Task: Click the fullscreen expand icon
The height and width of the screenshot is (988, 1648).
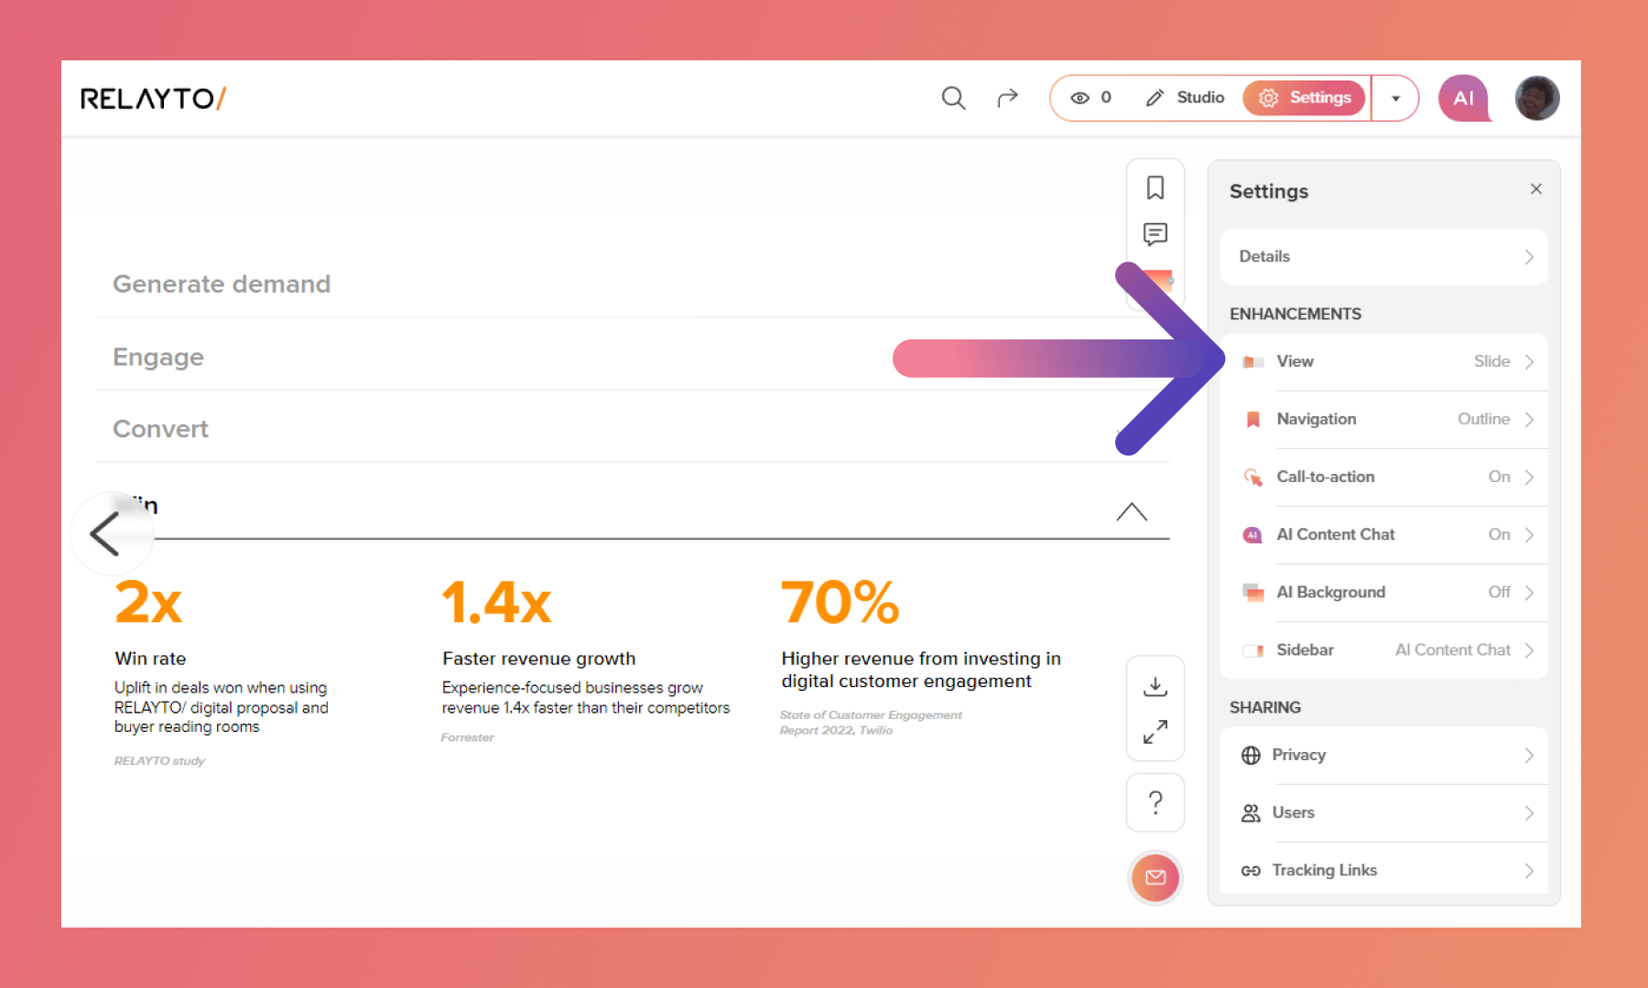Action: (1155, 732)
